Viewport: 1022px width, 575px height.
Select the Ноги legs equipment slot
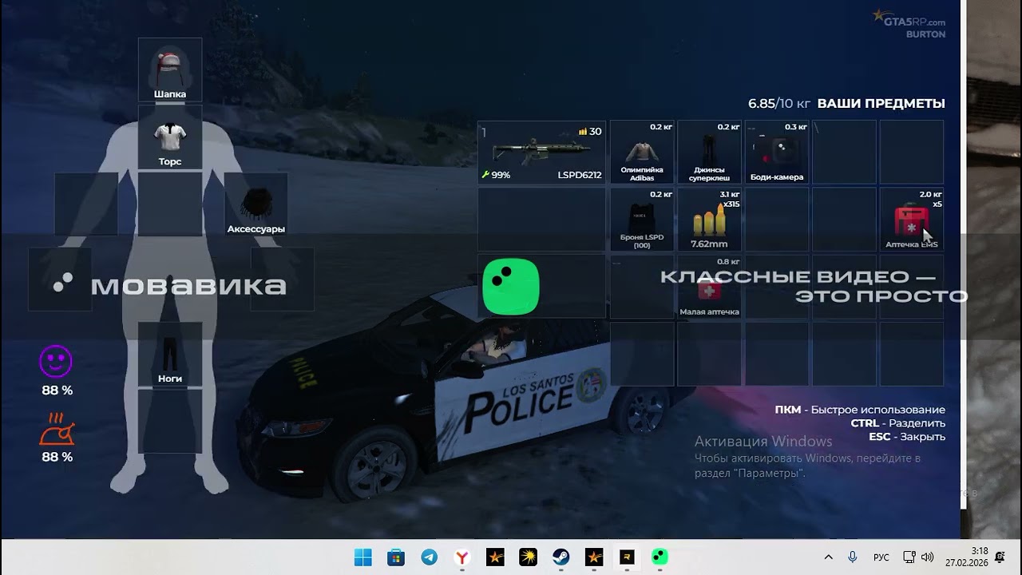click(x=170, y=354)
